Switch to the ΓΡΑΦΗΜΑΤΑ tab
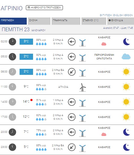 (x=66, y=21)
